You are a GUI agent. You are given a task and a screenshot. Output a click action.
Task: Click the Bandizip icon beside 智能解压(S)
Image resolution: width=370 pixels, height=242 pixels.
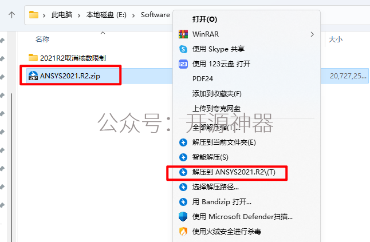pos(183,157)
